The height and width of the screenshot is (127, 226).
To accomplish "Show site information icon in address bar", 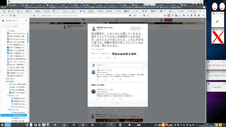I will point(32,16).
